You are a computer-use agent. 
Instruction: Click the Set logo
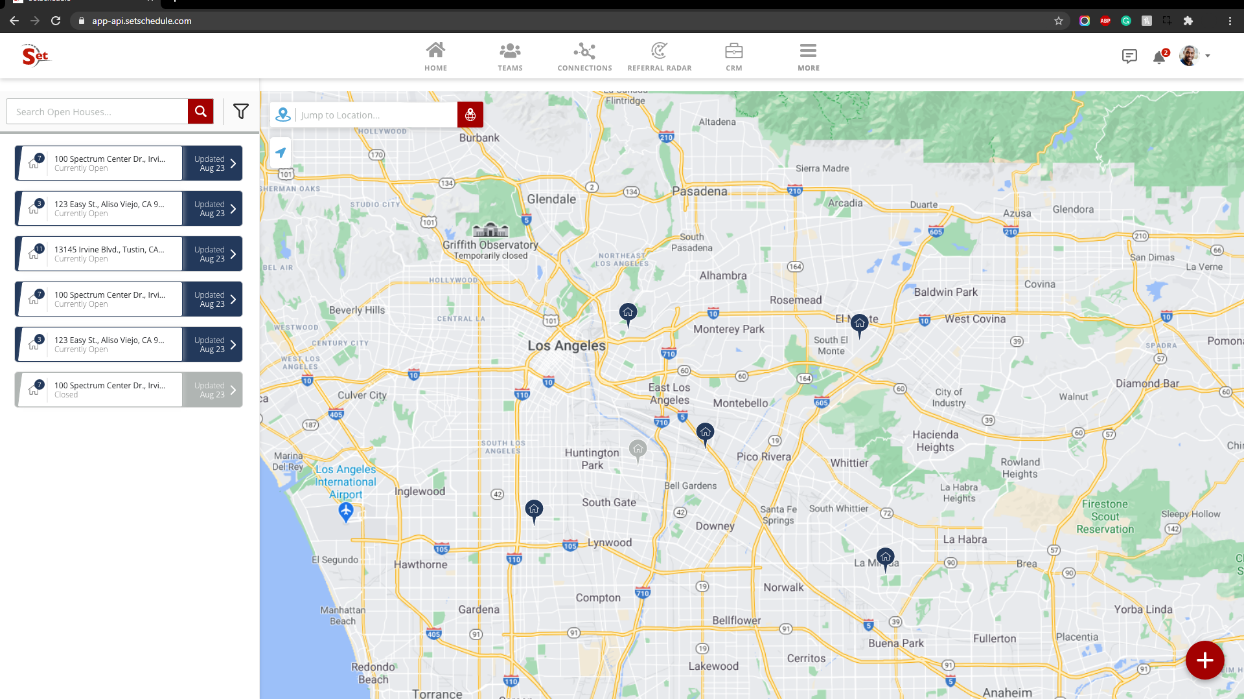(x=35, y=56)
